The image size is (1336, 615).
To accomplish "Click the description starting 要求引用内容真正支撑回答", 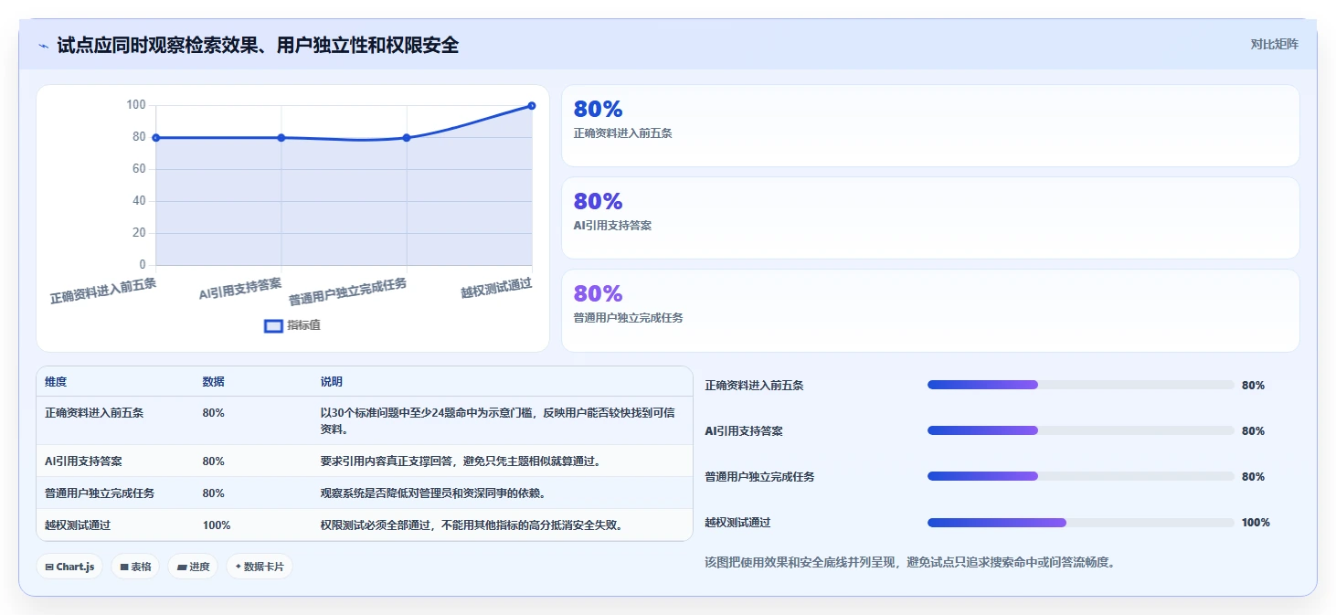I will (461, 461).
